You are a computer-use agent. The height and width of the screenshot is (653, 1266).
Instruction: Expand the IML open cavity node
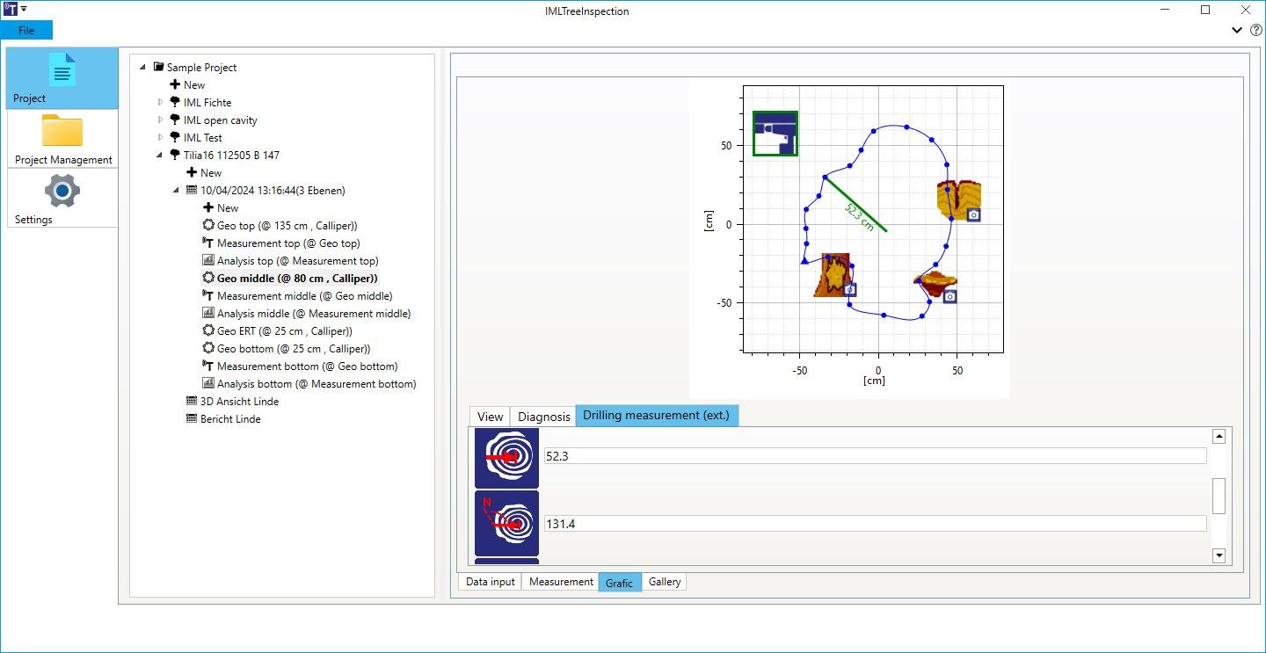point(161,120)
